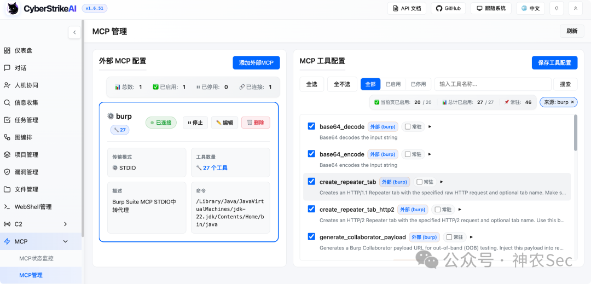Uncheck the create_repeater_tab_http2 tool checkbox
Image resolution: width=591 pixels, height=284 pixels.
click(x=311, y=209)
